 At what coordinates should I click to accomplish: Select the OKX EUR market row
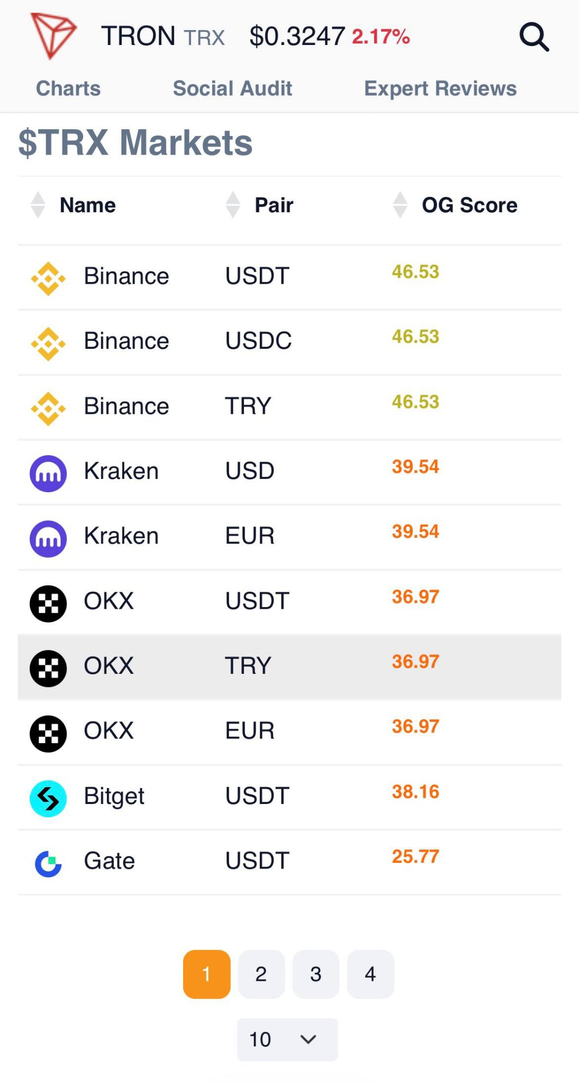[289, 733]
